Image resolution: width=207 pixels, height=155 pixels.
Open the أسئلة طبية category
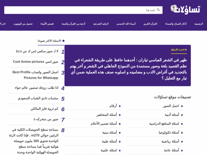(x=109, y=142)
